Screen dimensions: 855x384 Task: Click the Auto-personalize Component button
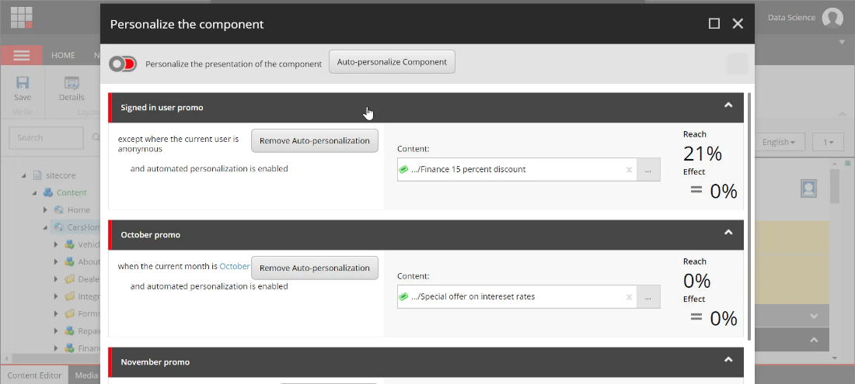tap(392, 62)
